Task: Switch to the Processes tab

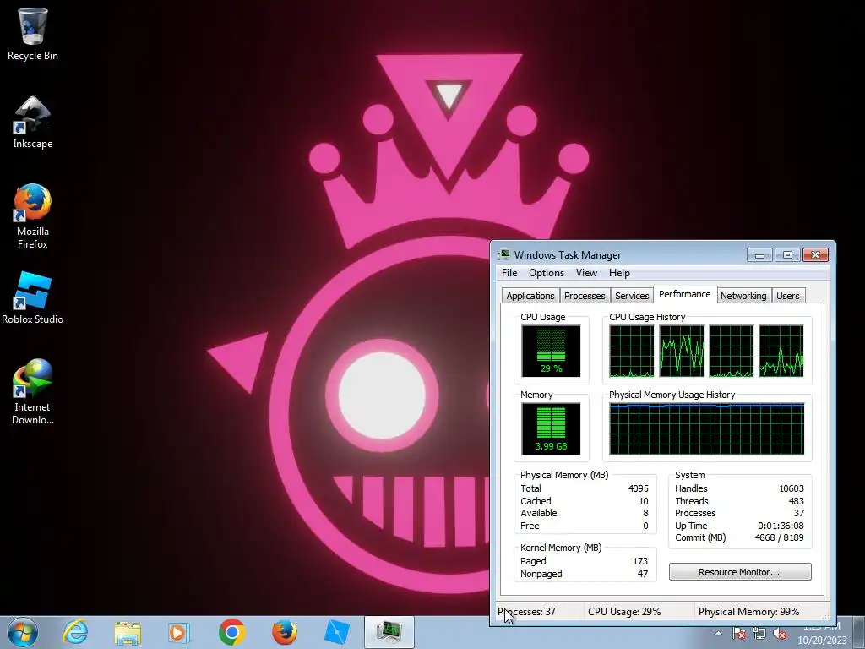Action: pos(585,296)
